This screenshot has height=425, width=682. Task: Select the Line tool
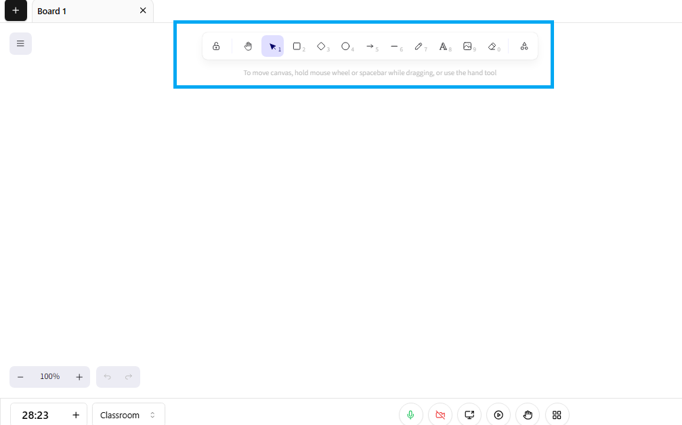click(x=394, y=46)
